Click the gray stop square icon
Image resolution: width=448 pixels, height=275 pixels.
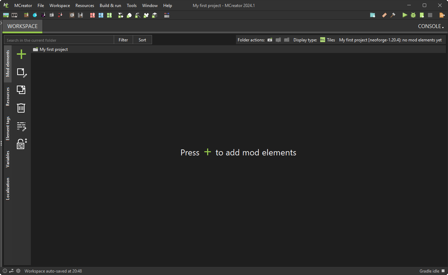point(430,15)
